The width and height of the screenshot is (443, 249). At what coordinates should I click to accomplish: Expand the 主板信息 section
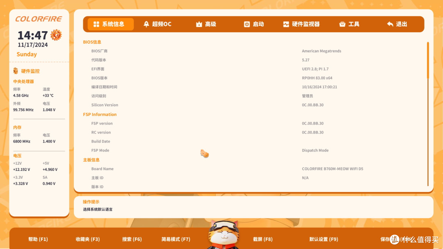(91, 160)
